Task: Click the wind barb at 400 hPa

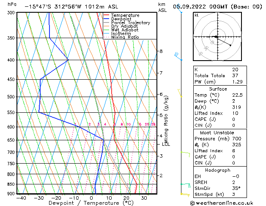Action: (x=178, y=57)
